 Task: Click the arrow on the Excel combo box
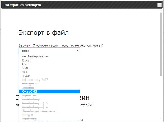pos(78,51)
